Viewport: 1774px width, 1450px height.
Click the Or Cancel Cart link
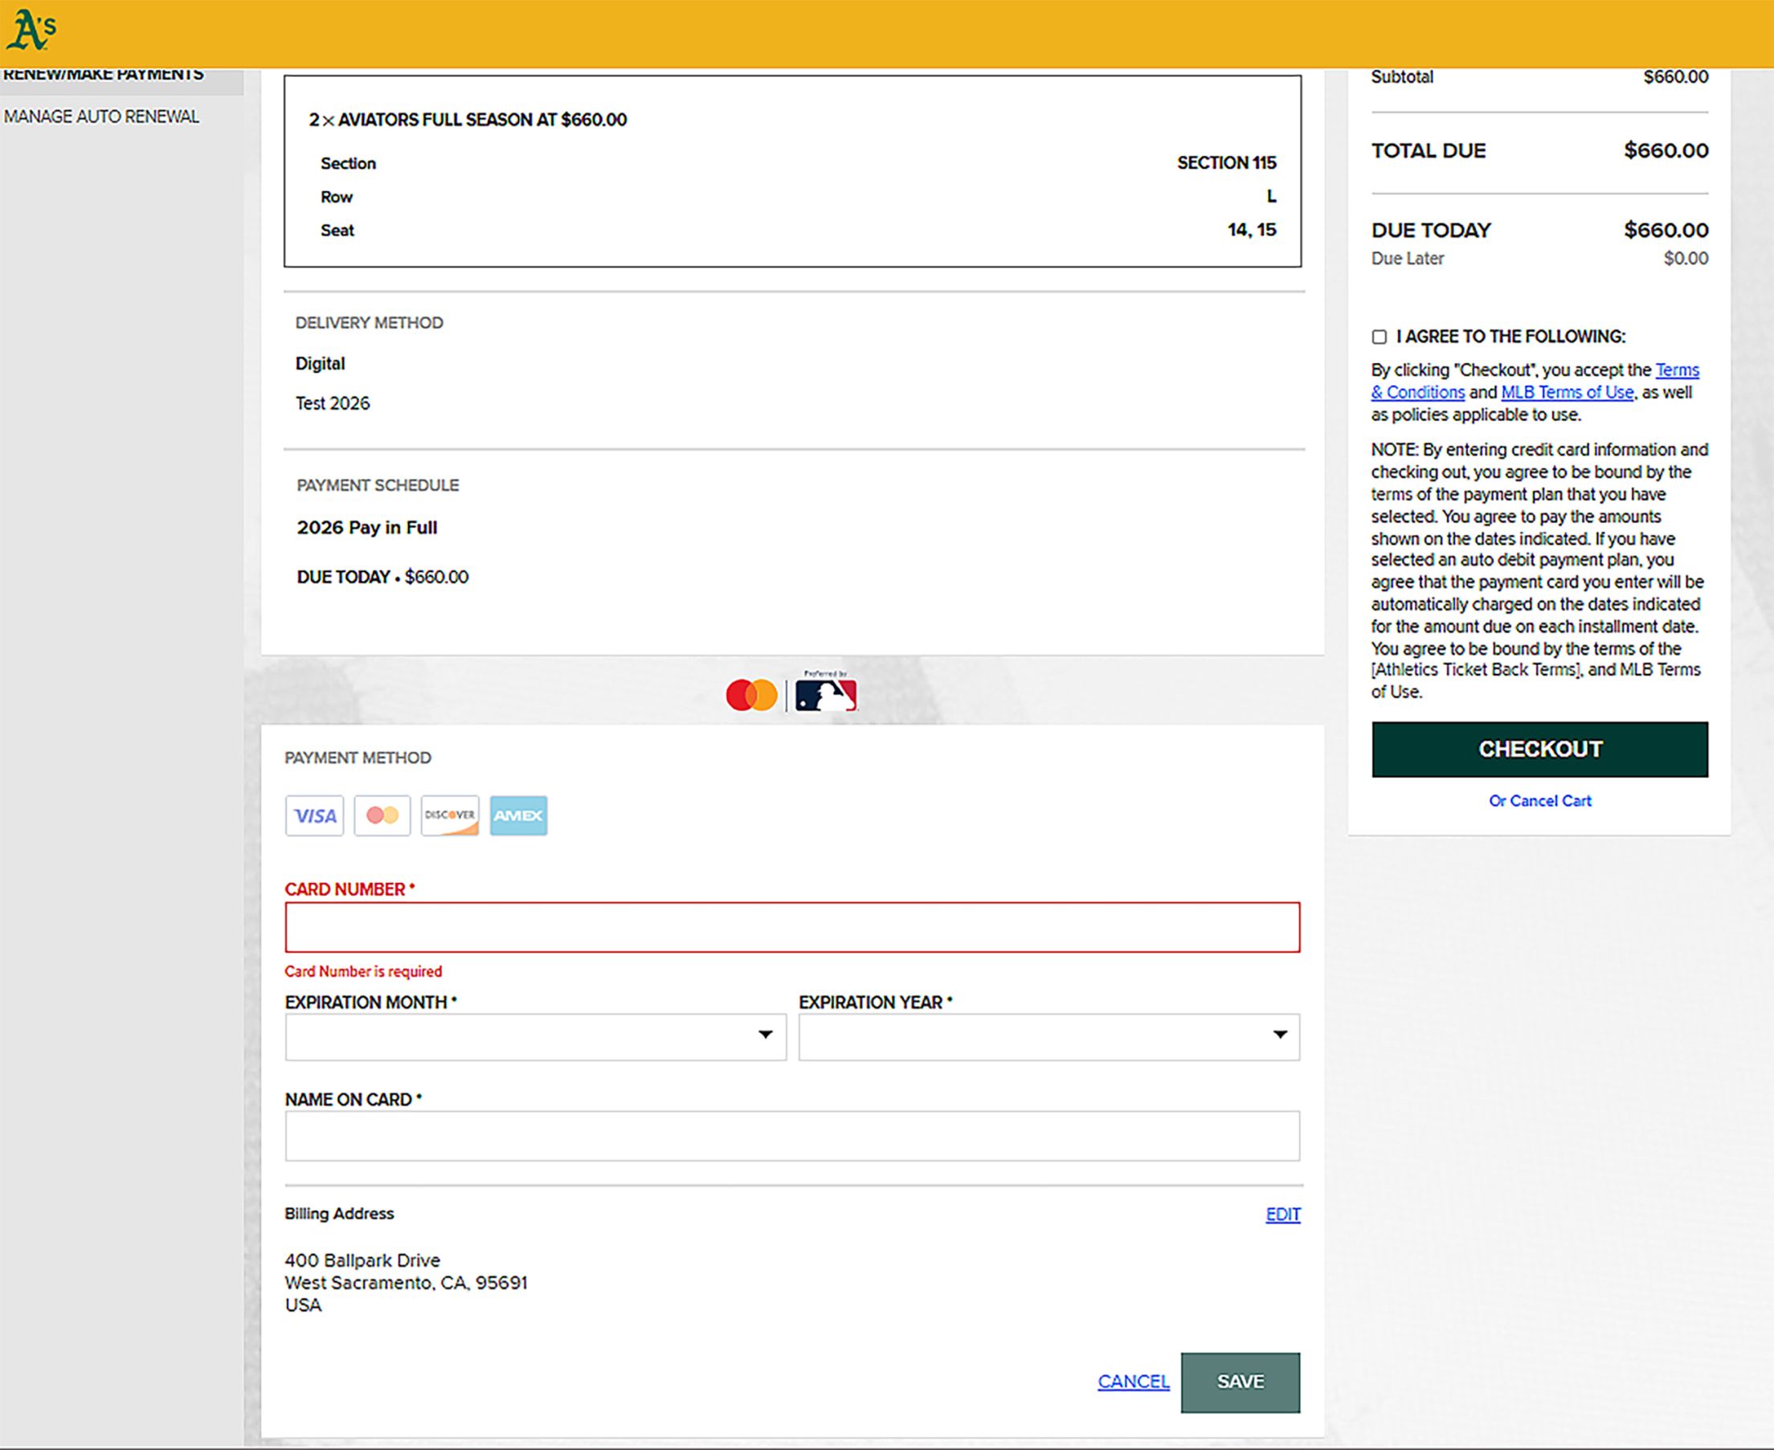click(1539, 800)
